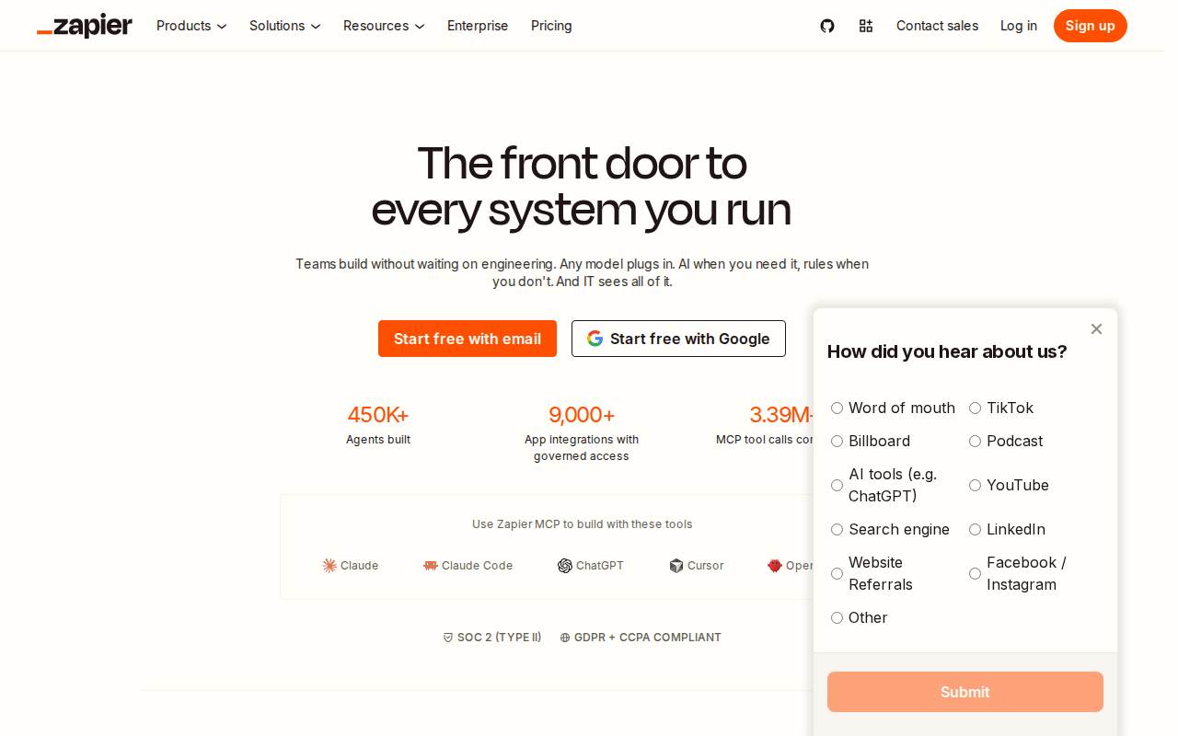Choose the Billboard option
The image size is (1178, 736).
coord(837,441)
